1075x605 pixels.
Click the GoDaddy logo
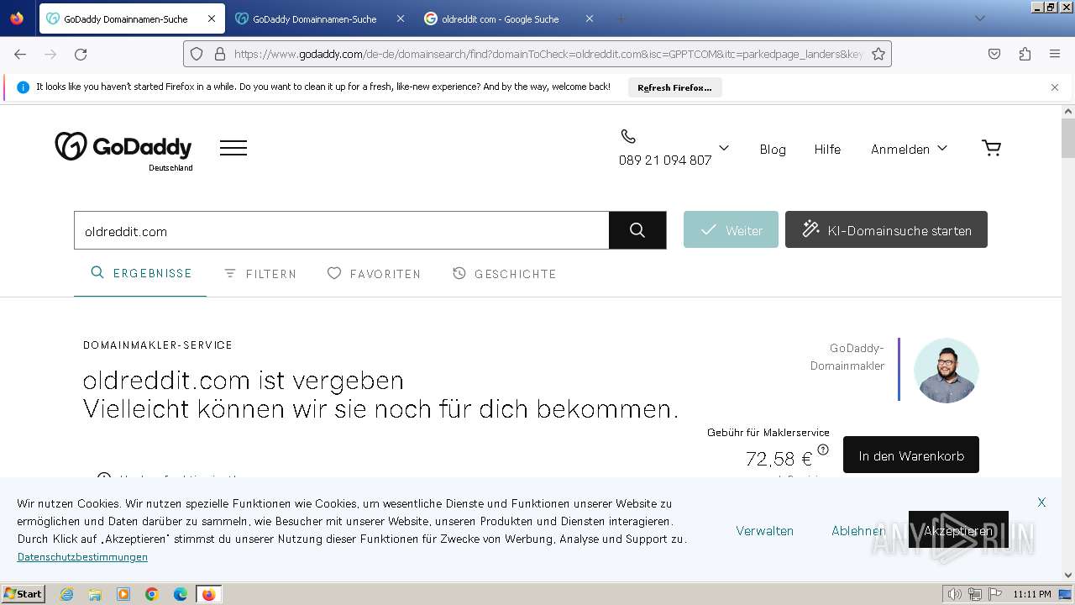[123, 147]
